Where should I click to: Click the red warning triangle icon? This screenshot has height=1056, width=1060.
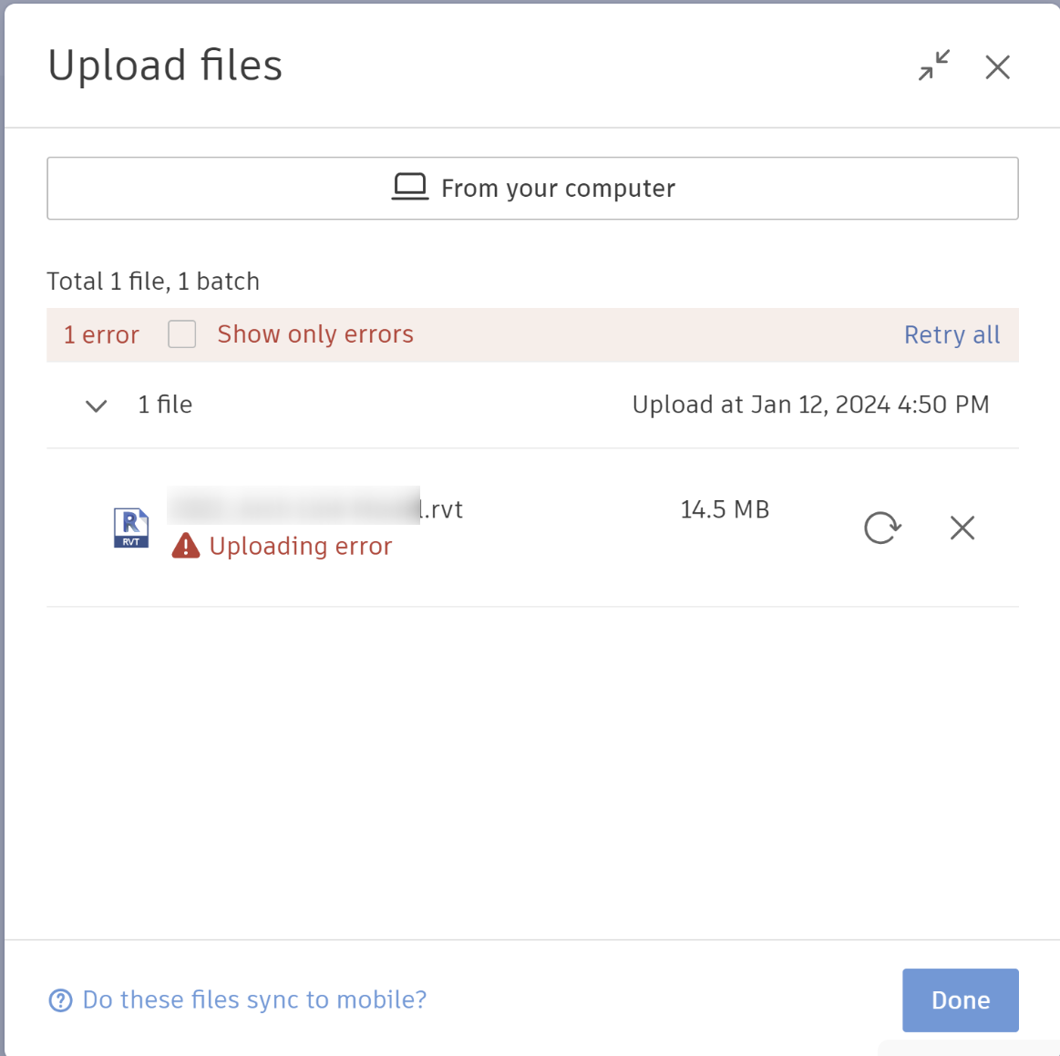[186, 546]
